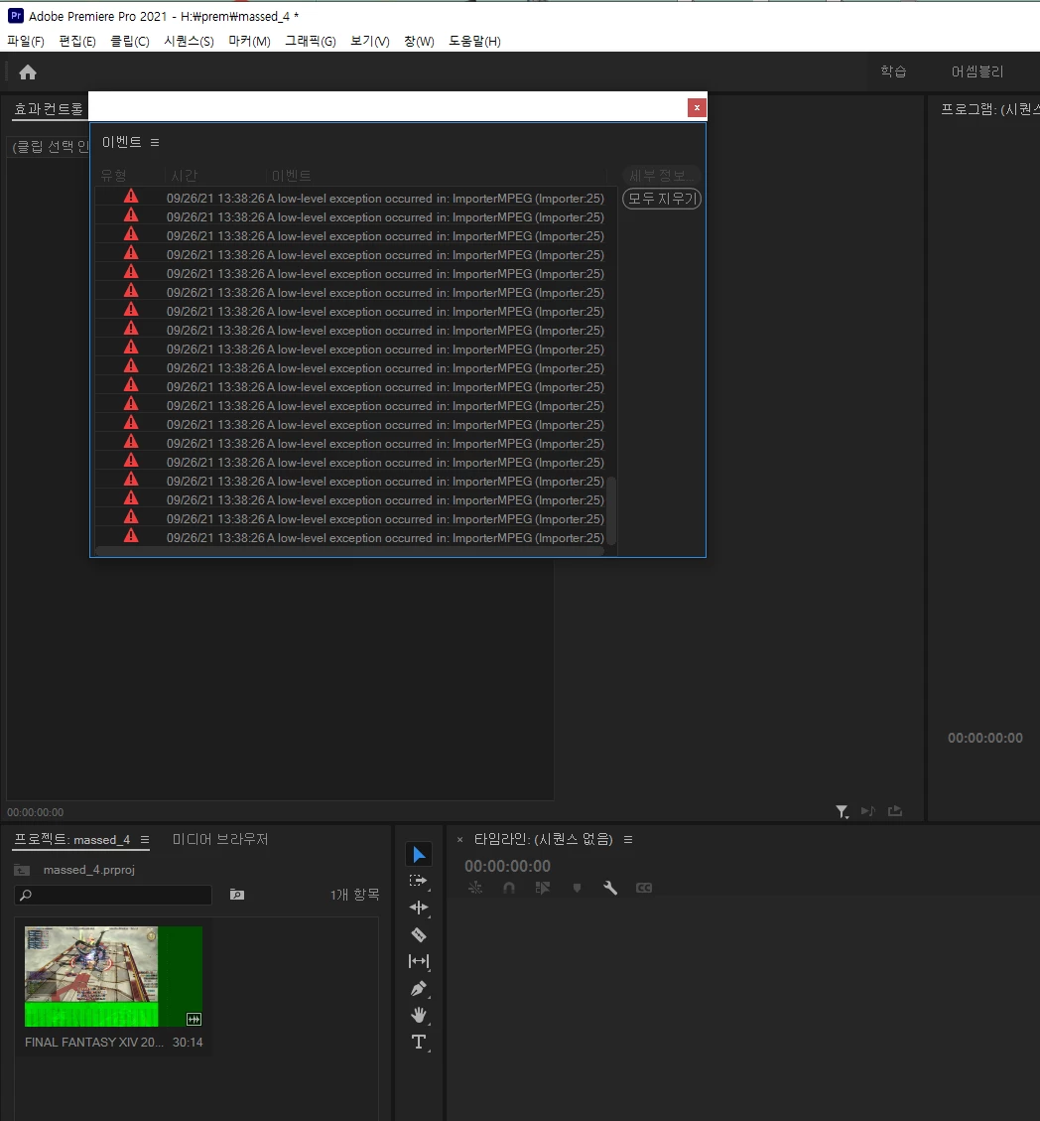Select the Slip tool
Screen dimensions: 1040x1121
pos(420,961)
